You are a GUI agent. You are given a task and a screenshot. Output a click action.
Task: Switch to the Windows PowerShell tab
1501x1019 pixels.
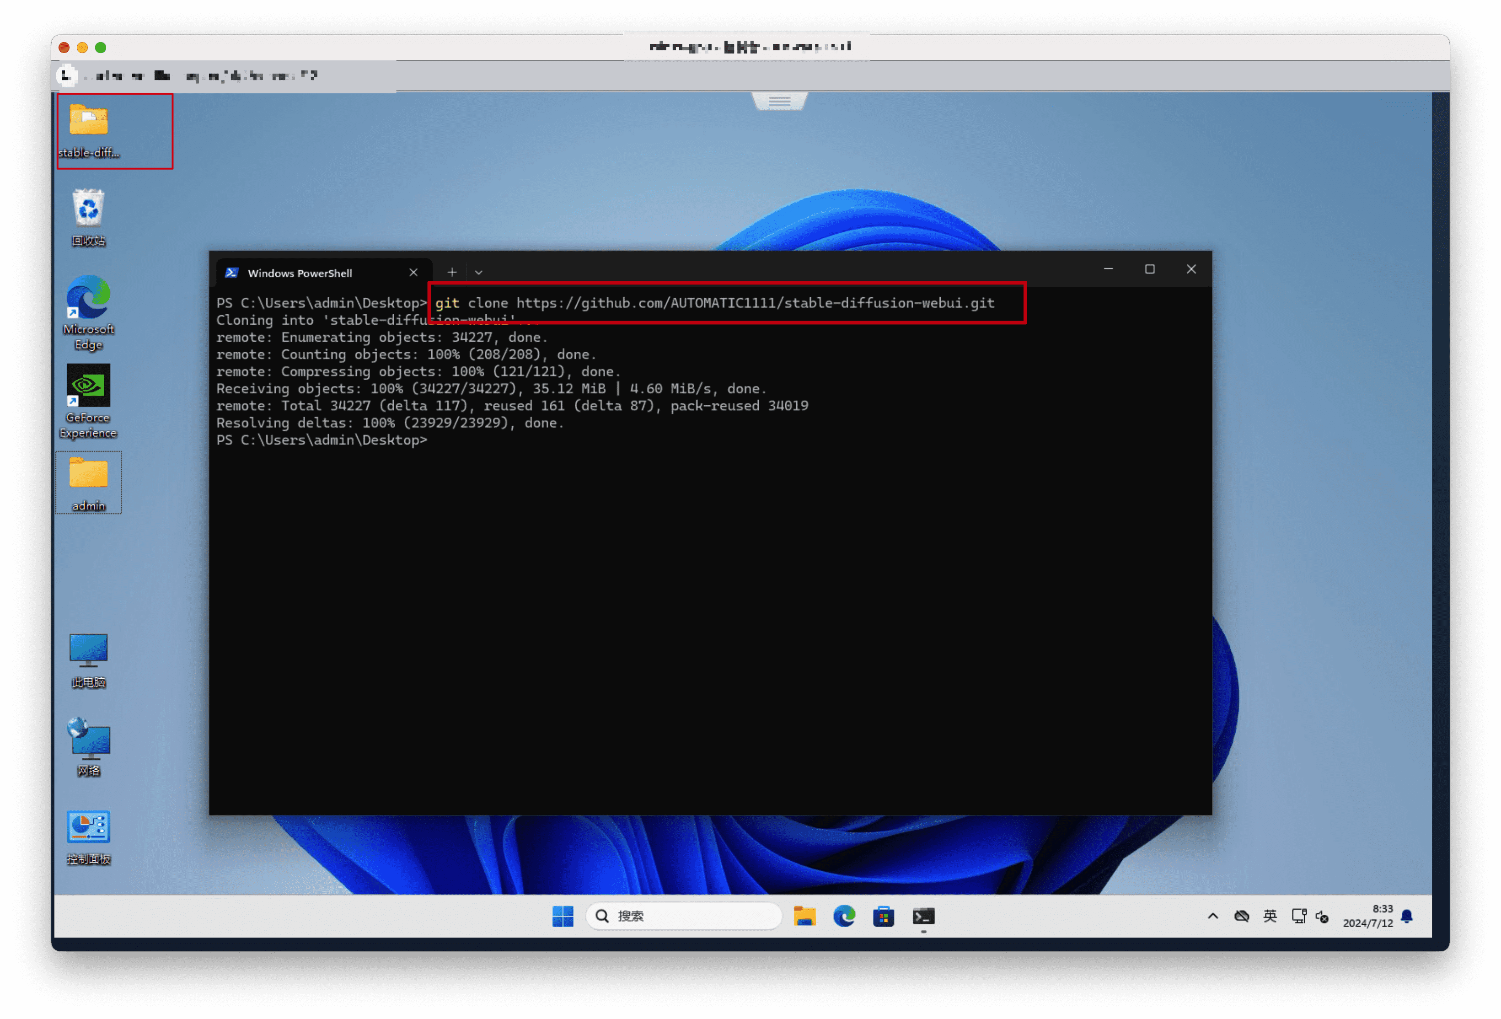click(300, 273)
